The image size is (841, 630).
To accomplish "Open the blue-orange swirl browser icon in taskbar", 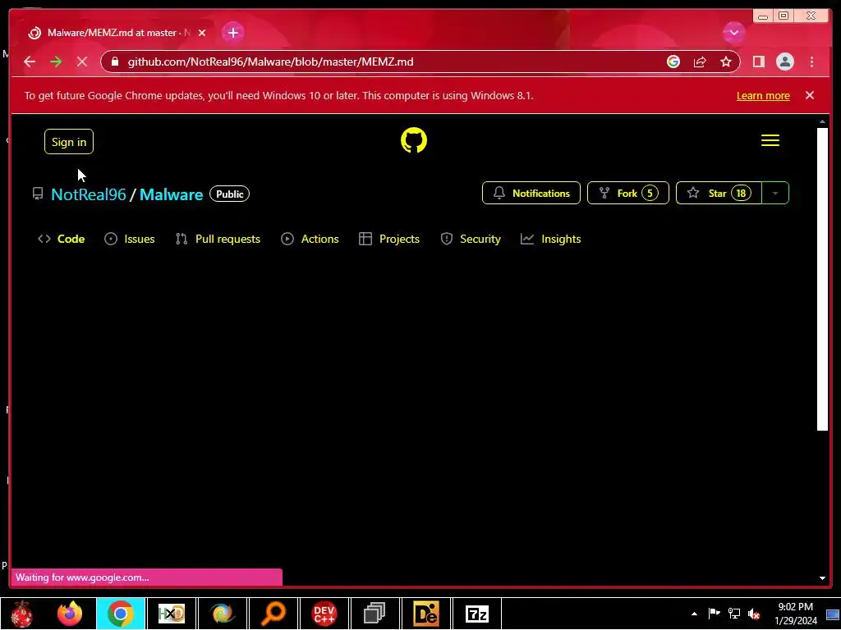I will pos(222,614).
